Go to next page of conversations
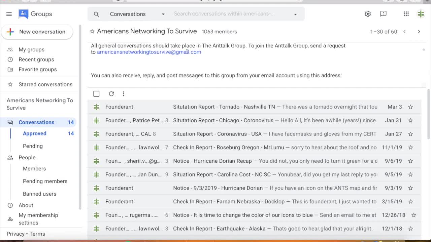Screen dimensions: 431x242 point(419,32)
